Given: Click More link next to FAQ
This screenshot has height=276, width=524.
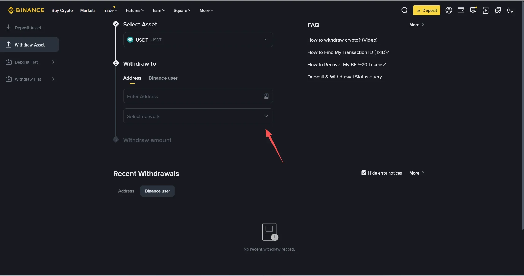Looking at the screenshot, I should coord(417,25).
